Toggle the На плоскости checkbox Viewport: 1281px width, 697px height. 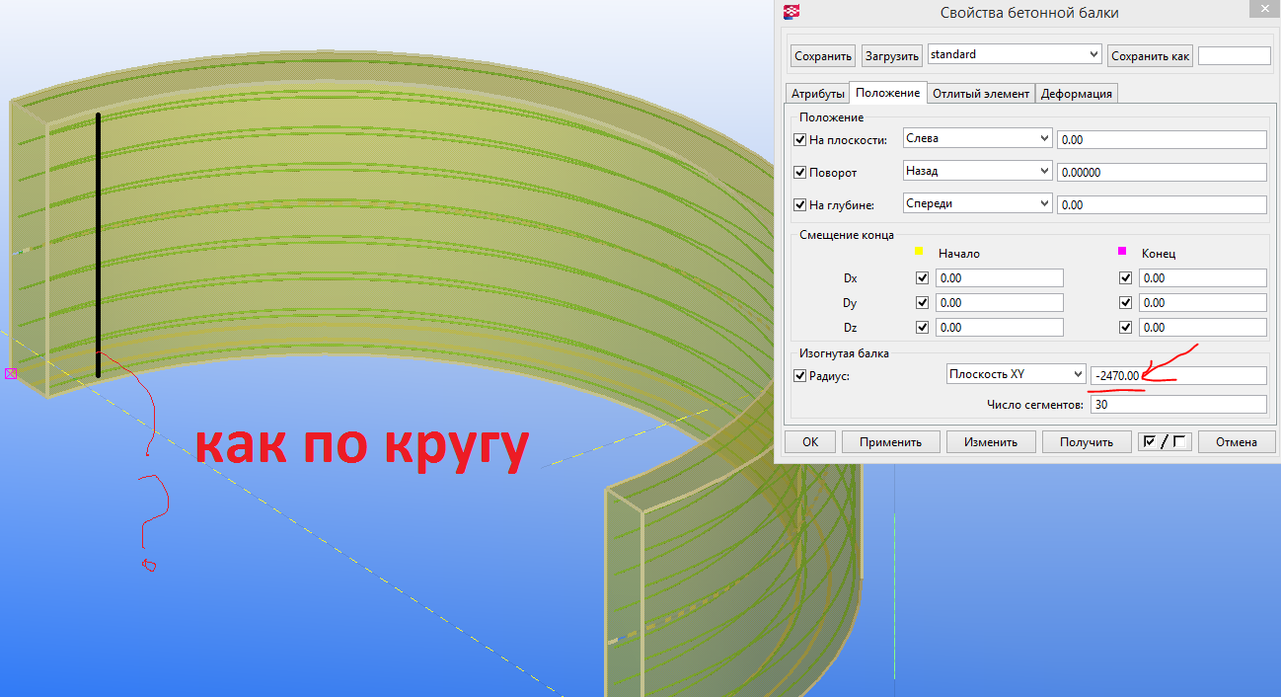pos(800,140)
